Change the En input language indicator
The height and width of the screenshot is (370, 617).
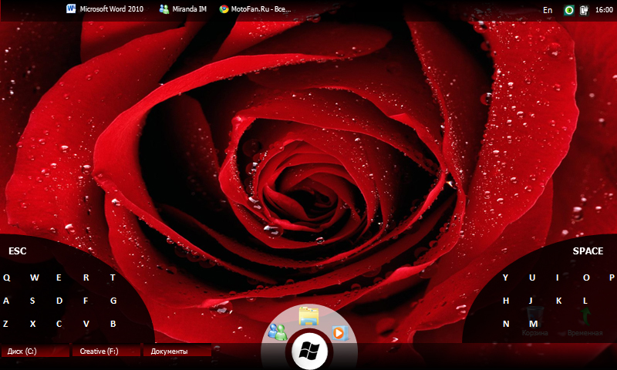(x=548, y=10)
